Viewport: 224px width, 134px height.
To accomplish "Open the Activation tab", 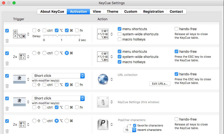I will point(78,12).
